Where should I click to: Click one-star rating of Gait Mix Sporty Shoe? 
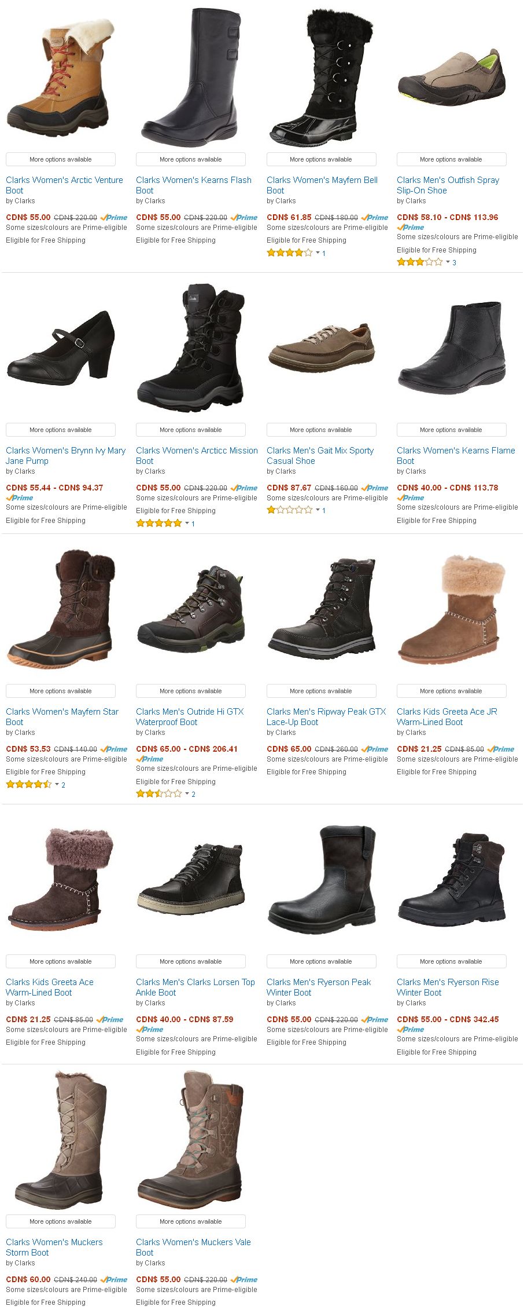click(290, 510)
